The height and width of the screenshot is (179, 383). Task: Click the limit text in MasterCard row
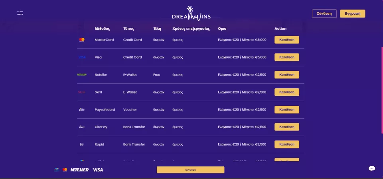coord(242,40)
